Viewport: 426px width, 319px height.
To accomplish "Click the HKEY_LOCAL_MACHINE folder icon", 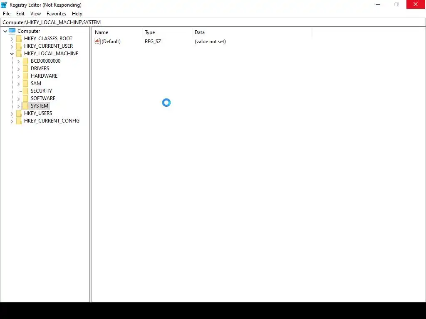I will coord(19,54).
